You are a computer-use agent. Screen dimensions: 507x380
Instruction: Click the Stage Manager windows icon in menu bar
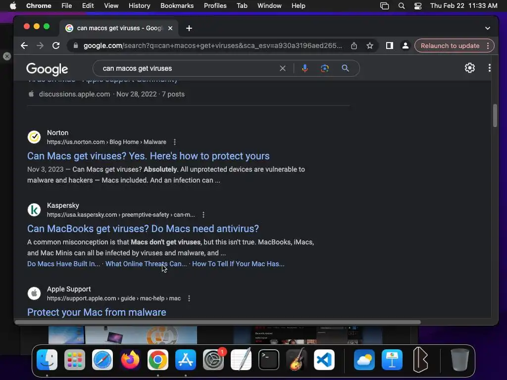click(384, 6)
